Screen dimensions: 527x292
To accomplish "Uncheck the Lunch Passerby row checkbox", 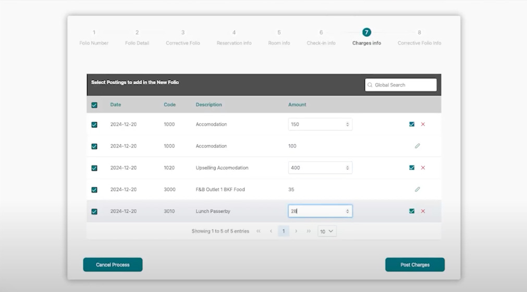I will pos(94,212).
